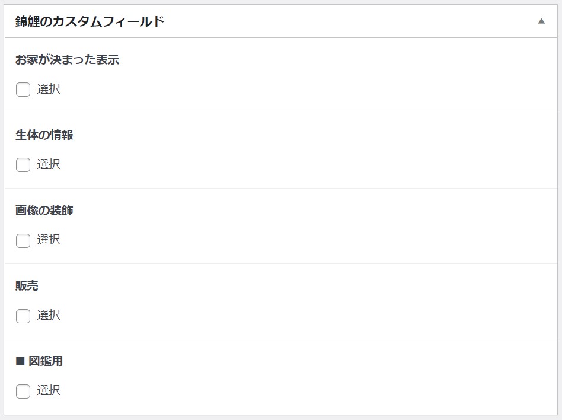The width and height of the screenshot is (562, 420).
Task: Click the お家が決まった表示 field heading
Action: coord(67,60)
